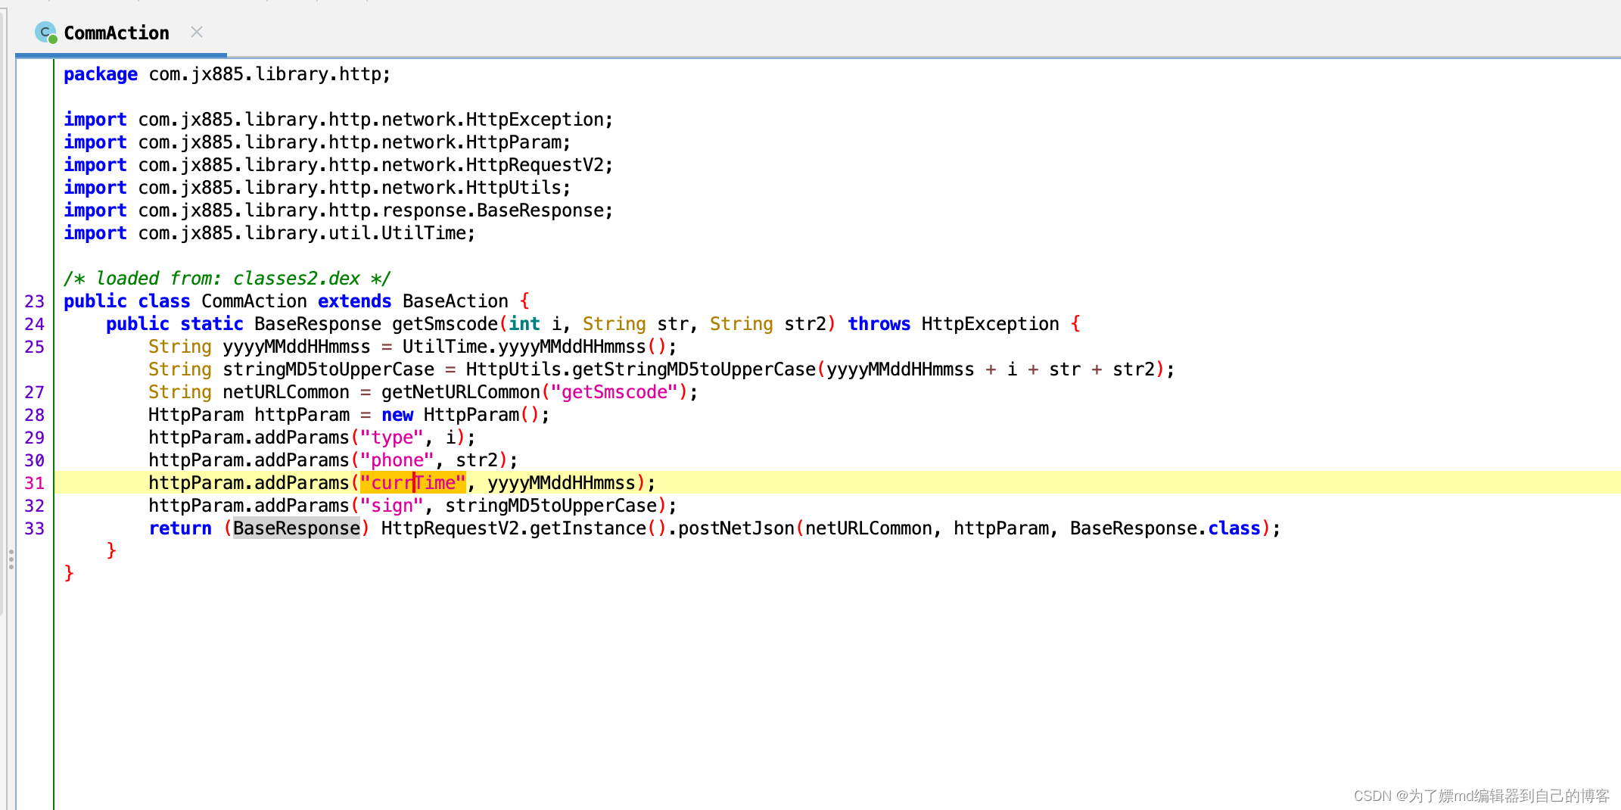Click the import of HttpRequestV2
This screenshot has width=1621, height=810.
[338, 165]
